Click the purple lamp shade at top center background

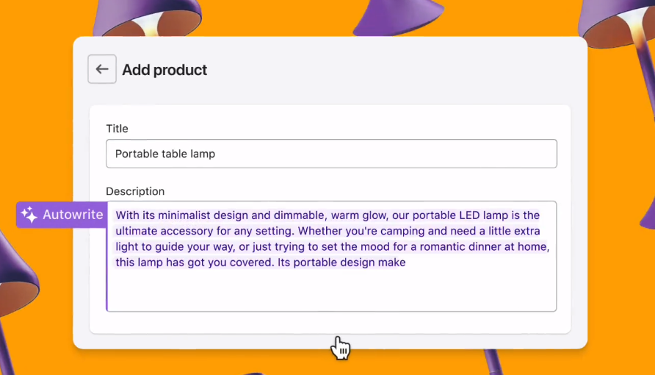pyautogui.click(x=397, y=18)
